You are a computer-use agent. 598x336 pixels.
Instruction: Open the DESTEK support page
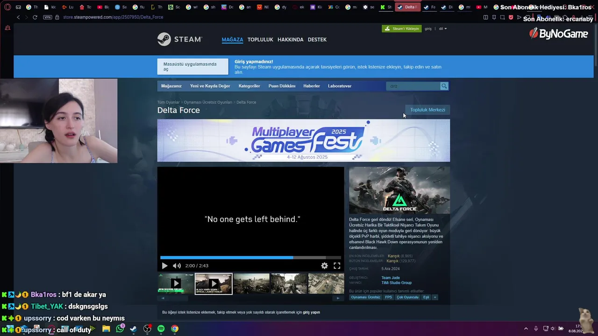pyautogui.click(x=317, y=40)
